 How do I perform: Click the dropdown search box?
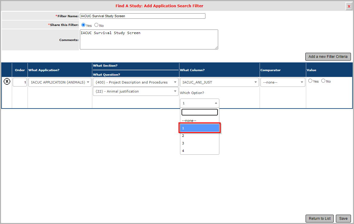click(200, 112)
